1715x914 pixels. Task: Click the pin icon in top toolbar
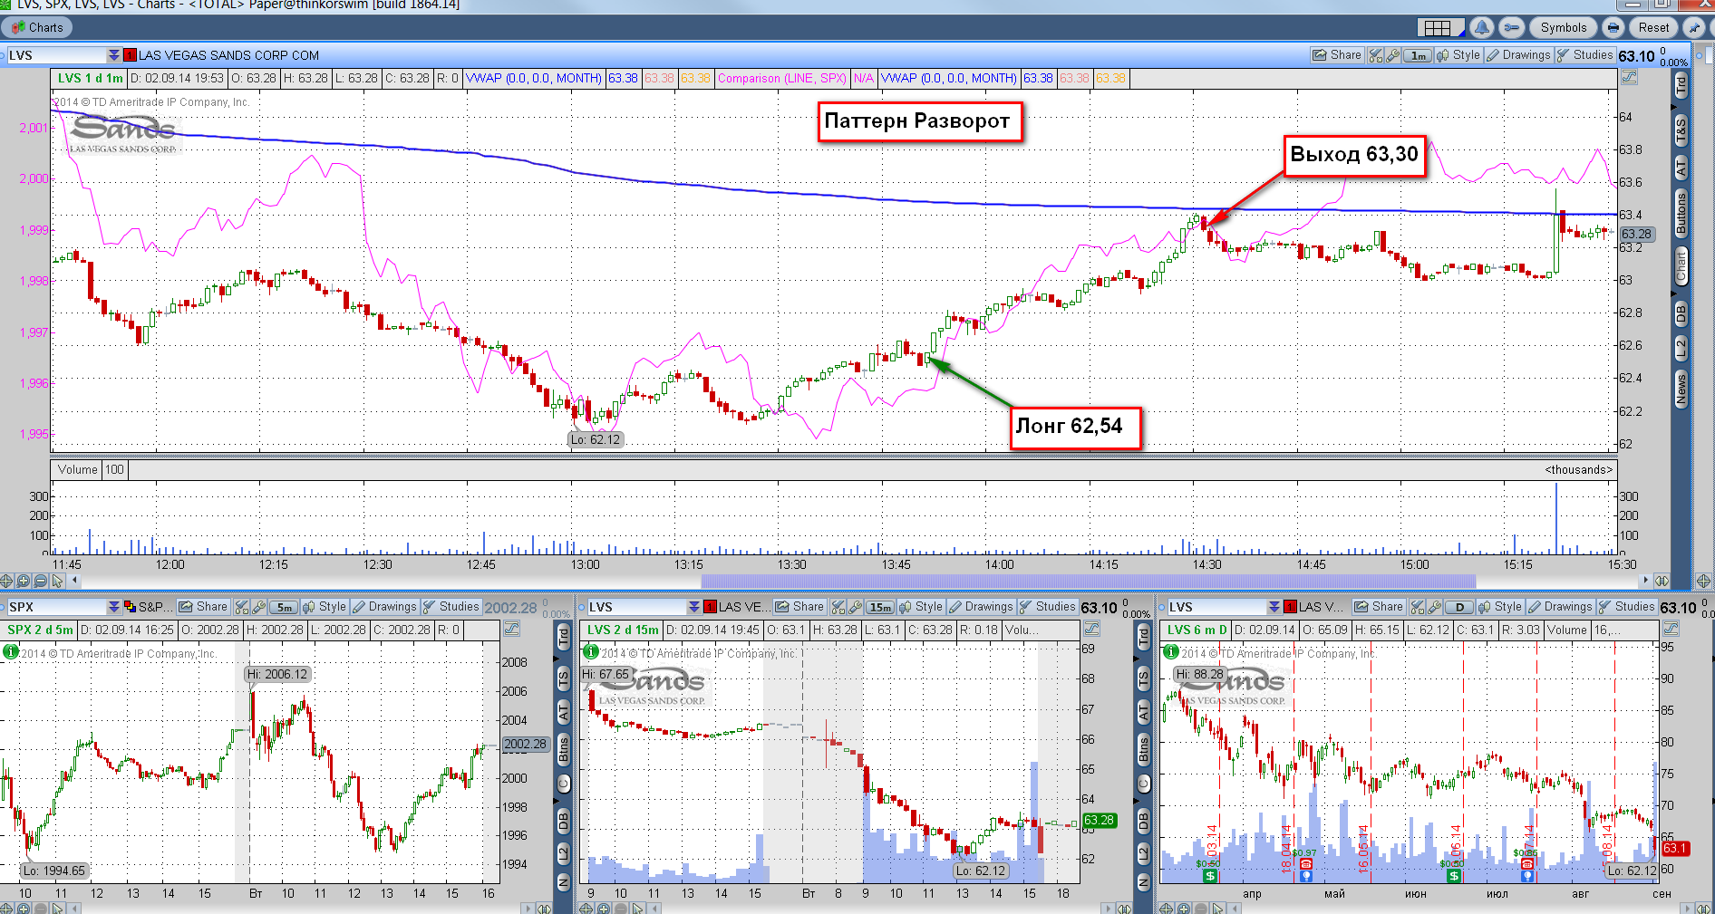1693,27
